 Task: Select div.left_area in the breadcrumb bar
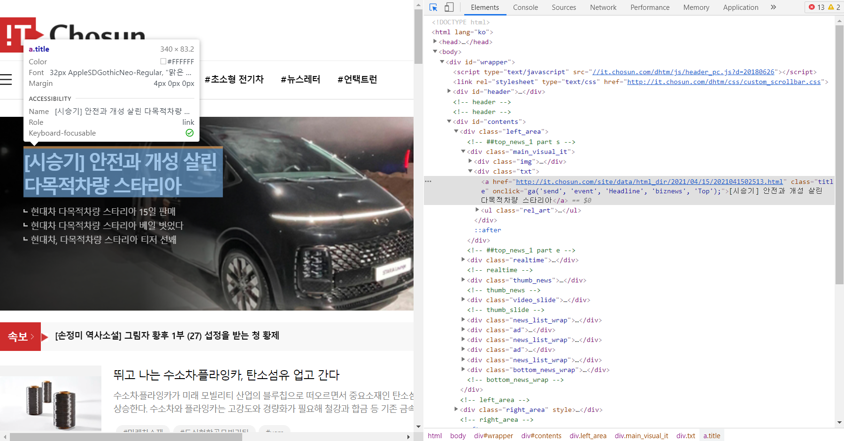tap(588, 436)
